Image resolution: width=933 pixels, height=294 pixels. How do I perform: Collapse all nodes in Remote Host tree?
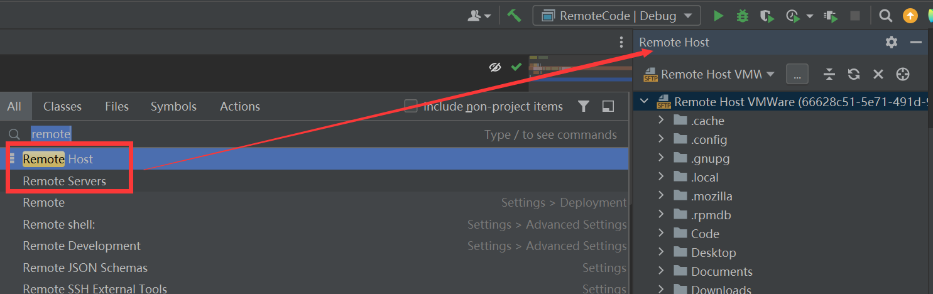point(829,74)
